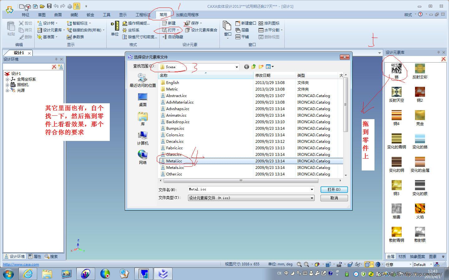Click 计算机 in dialog places bar

pyautogui.click(x=142, y=138)
